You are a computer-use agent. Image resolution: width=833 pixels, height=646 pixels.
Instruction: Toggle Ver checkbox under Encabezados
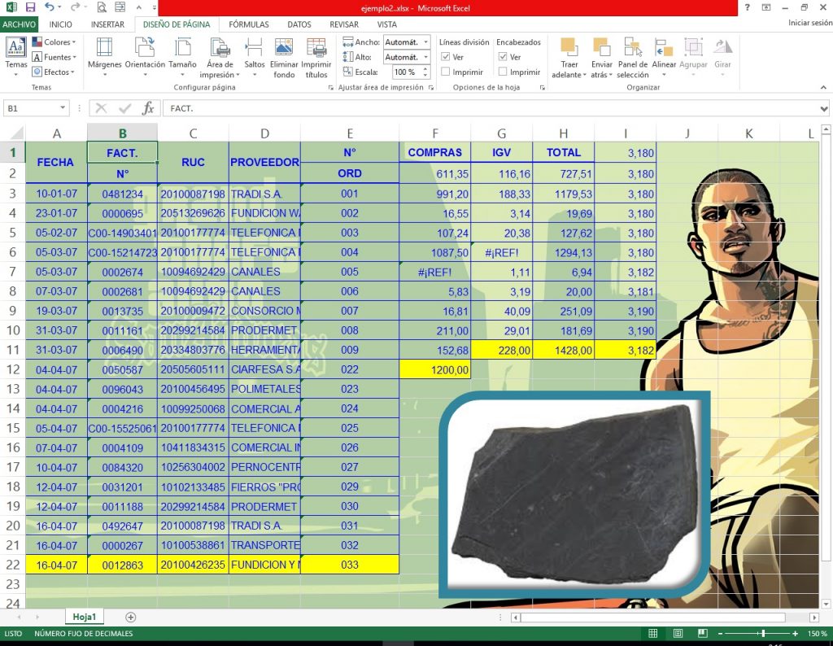point(503,57)
